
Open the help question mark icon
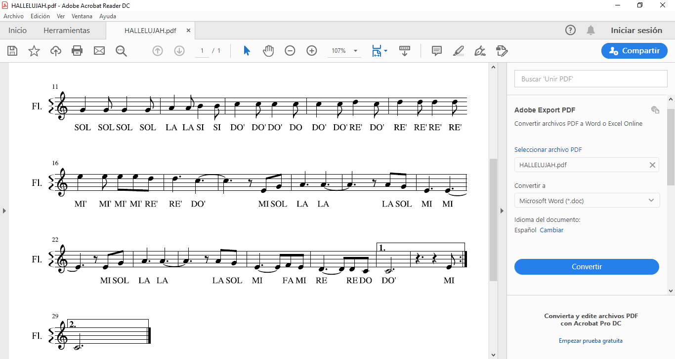pos(570,30)
